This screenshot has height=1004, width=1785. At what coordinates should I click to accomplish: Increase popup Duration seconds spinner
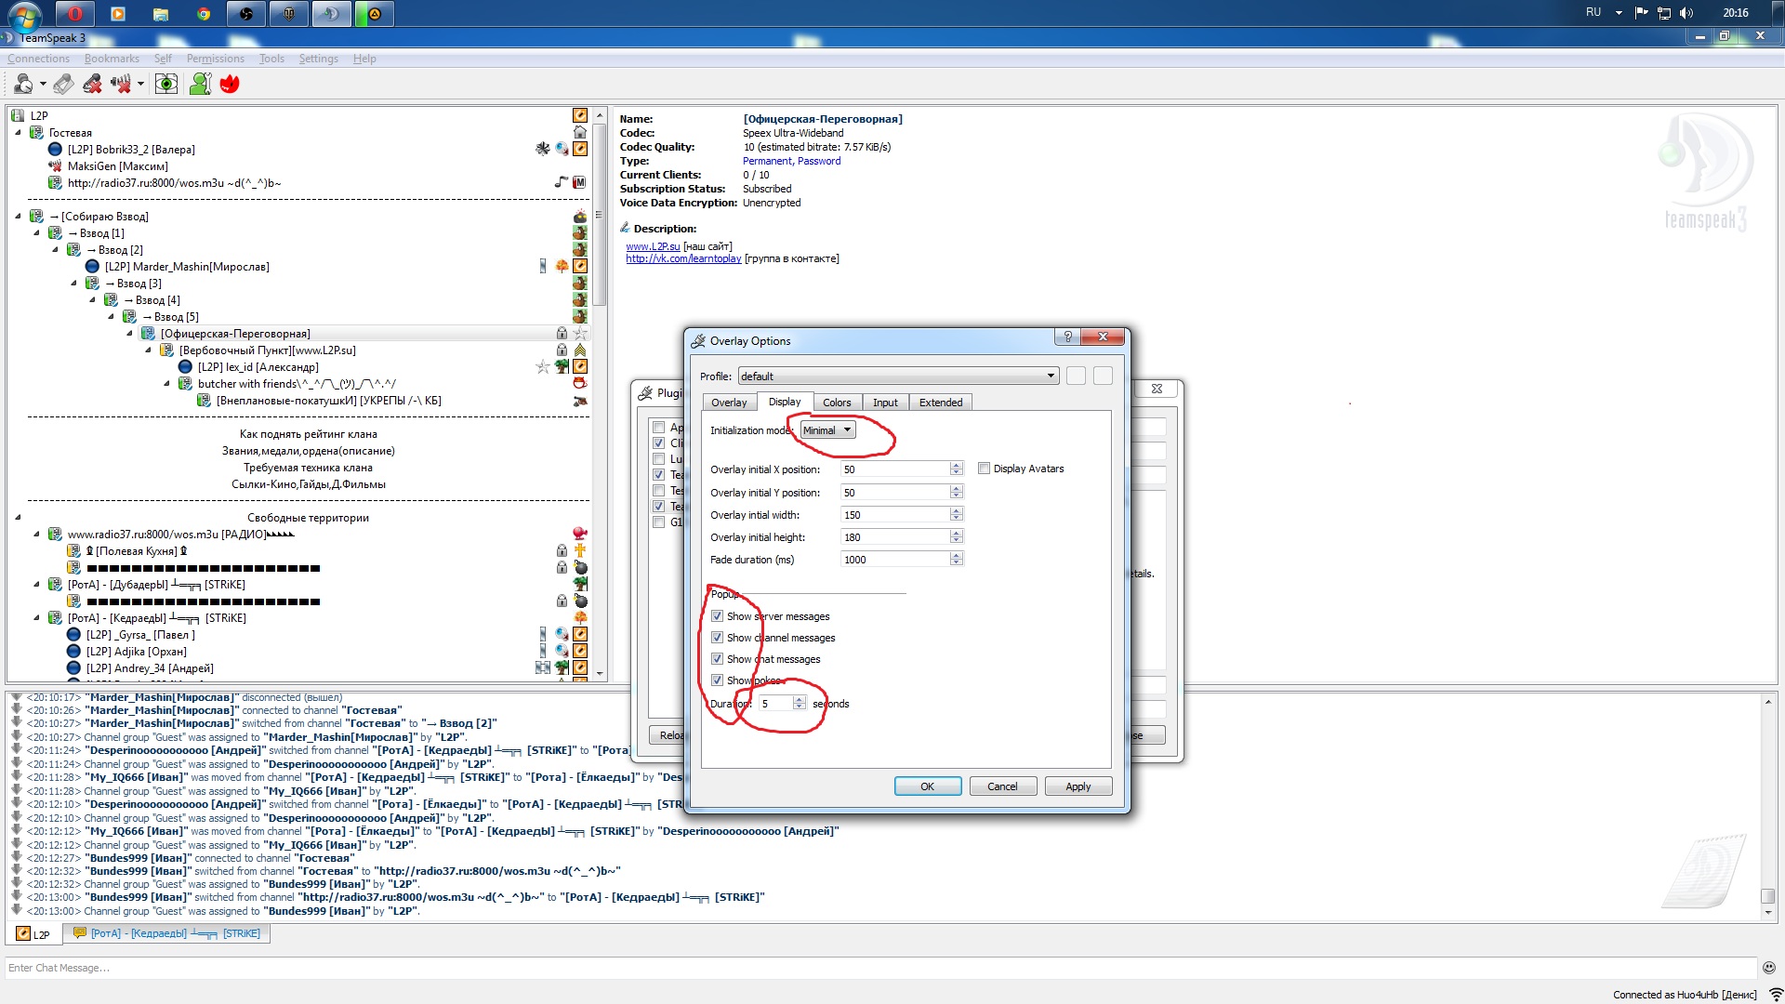click(x=800, y=700)
